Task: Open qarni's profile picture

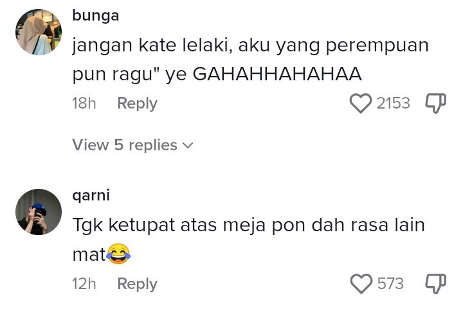Action: 39,212
